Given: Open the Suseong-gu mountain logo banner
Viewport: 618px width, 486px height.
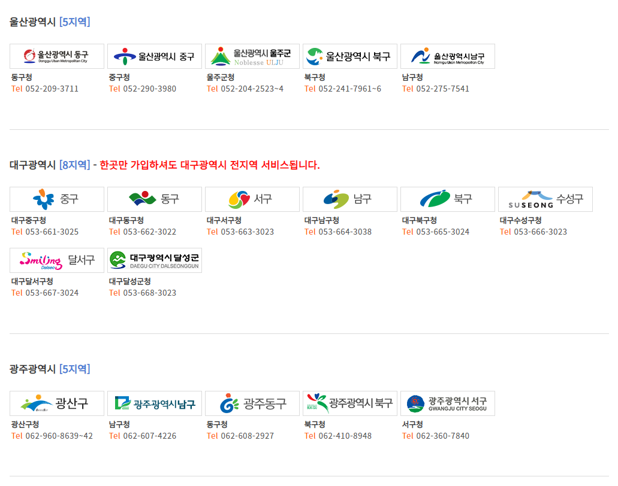Looking at the screenshot, I should click(545, 199).
